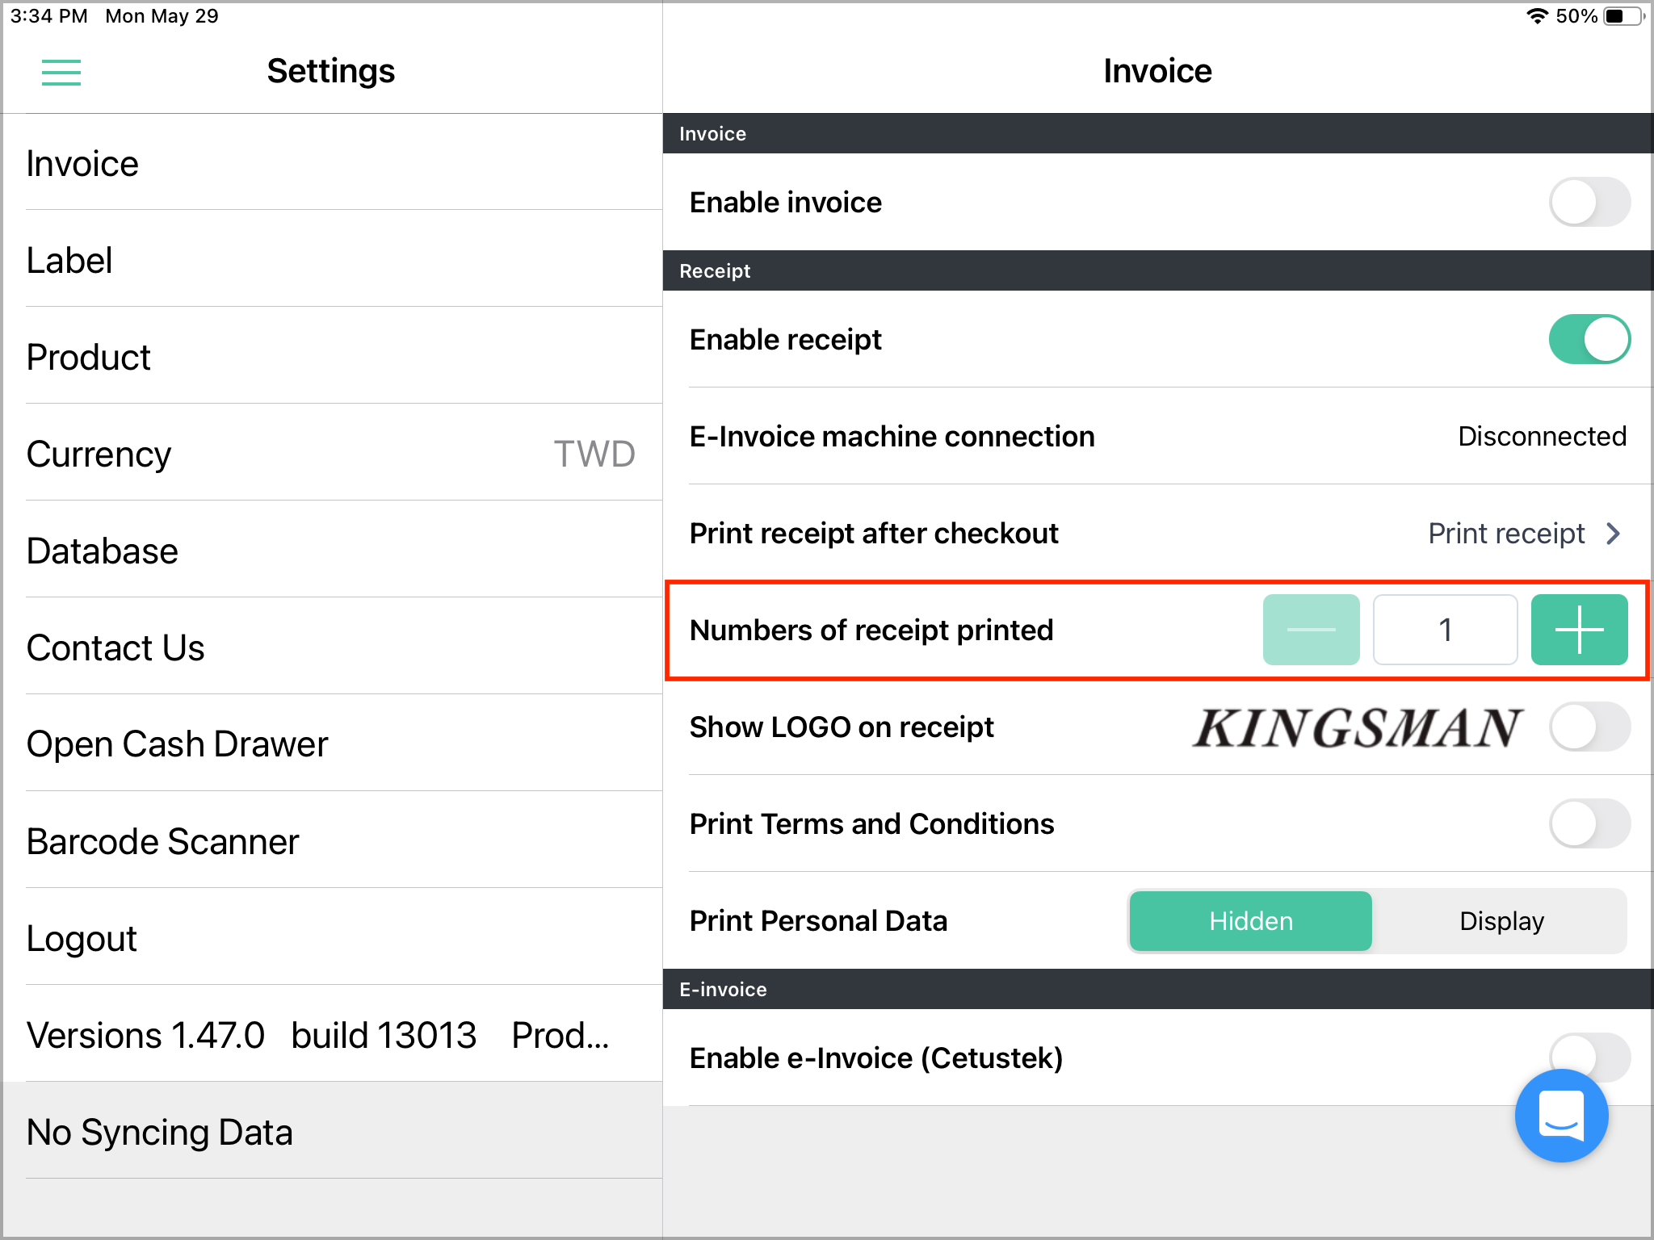Turn on Show LOGO on receipt
The height and width of the screenshot is (1240, 1654).
point(1588,727)
